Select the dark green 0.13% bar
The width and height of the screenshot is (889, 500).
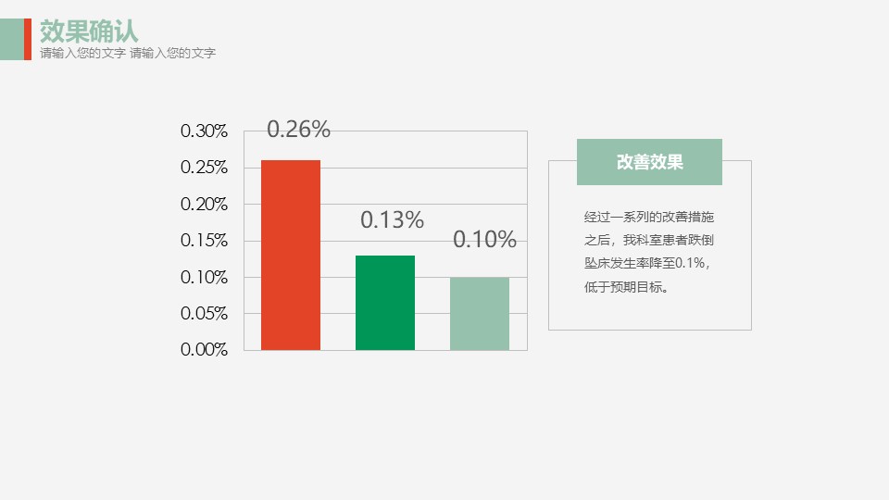pyautogui.click(x=385, y=302)
